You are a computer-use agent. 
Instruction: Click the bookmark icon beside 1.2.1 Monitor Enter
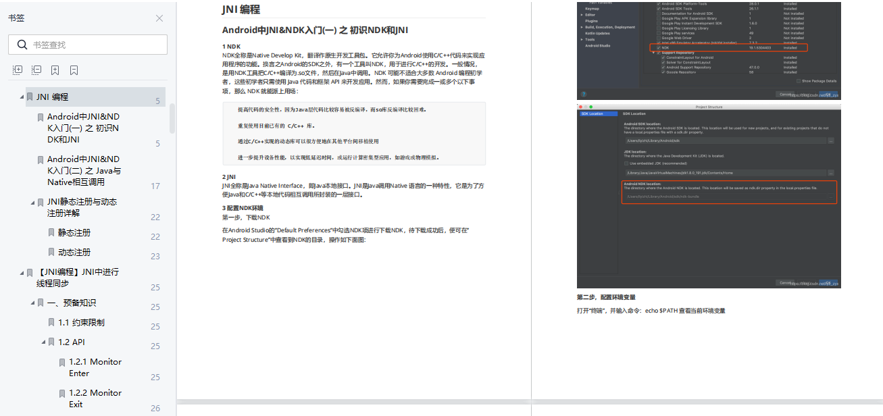61,361
